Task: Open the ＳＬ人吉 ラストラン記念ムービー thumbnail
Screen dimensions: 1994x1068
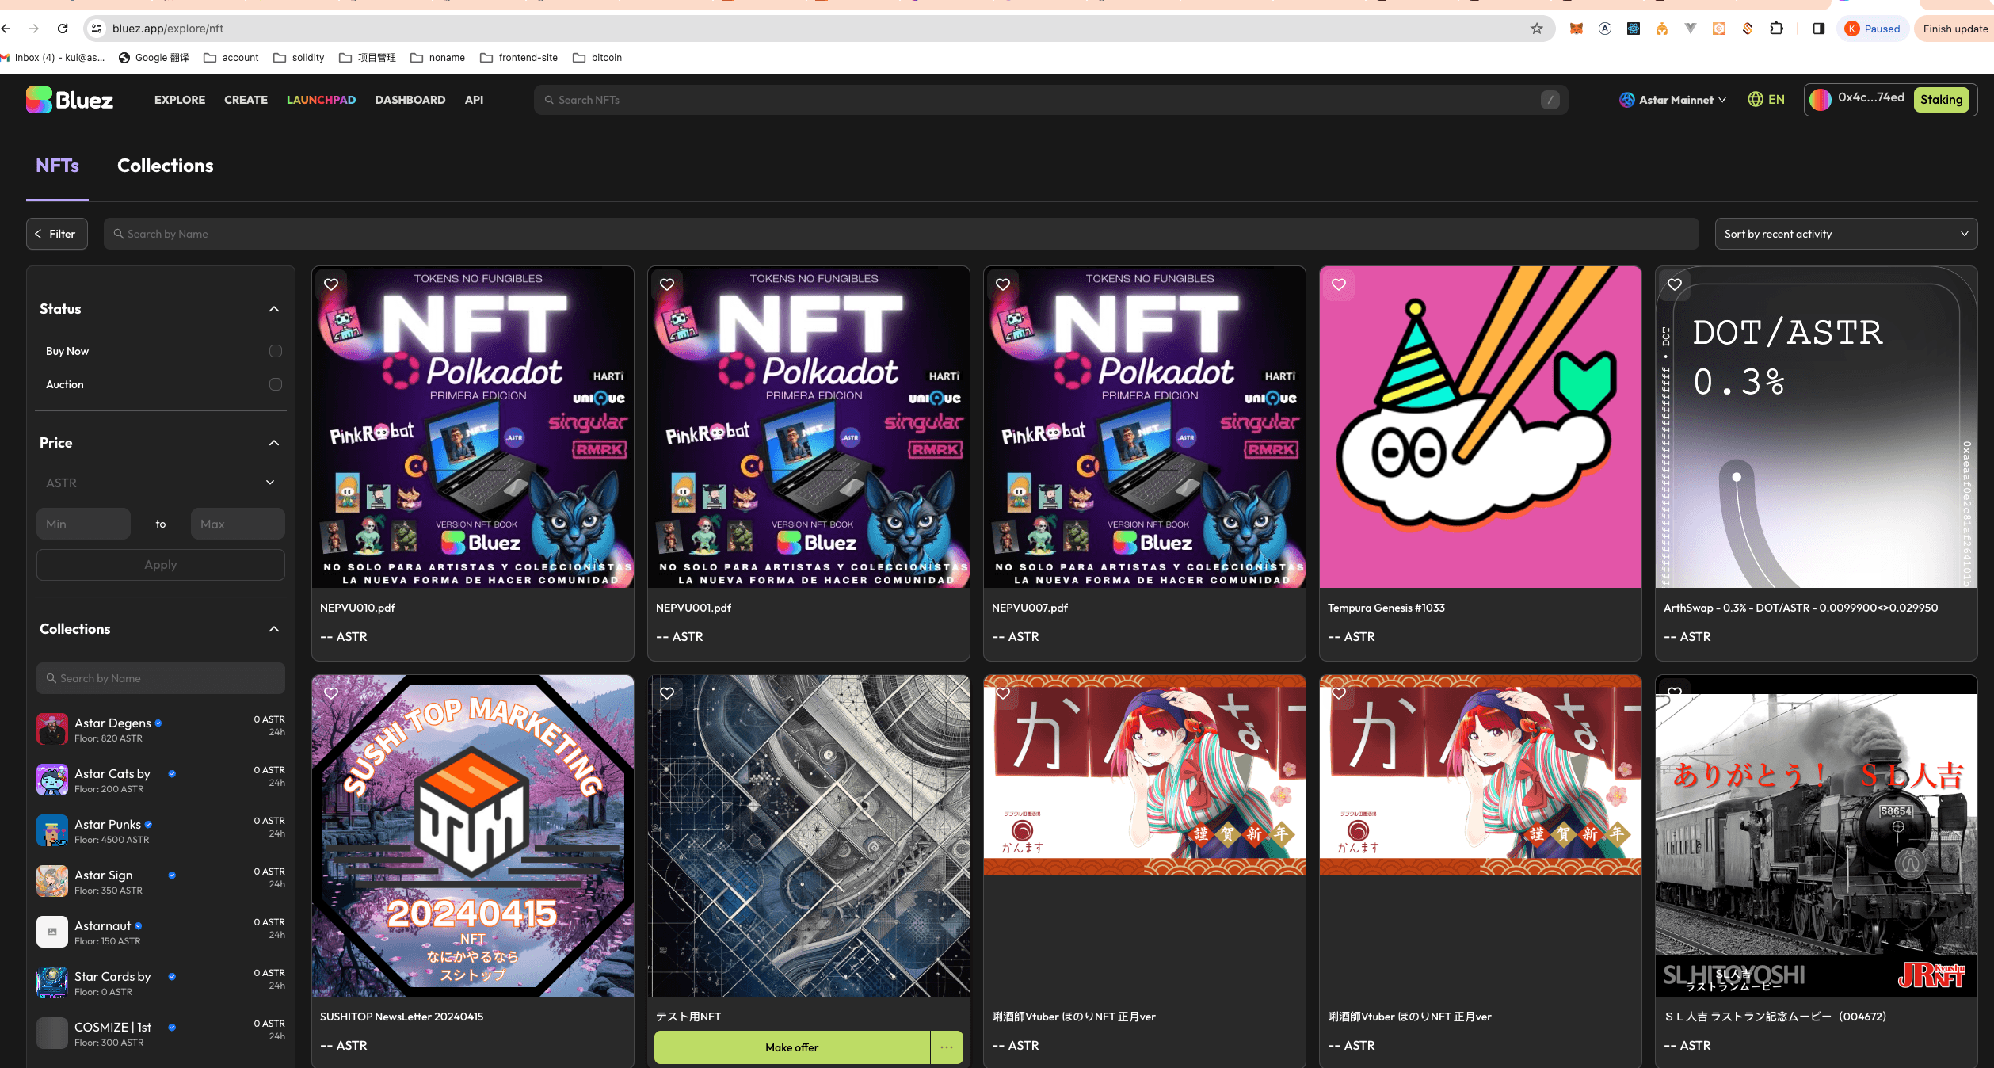Action: pyautogui.click(x=1817, y=836)
